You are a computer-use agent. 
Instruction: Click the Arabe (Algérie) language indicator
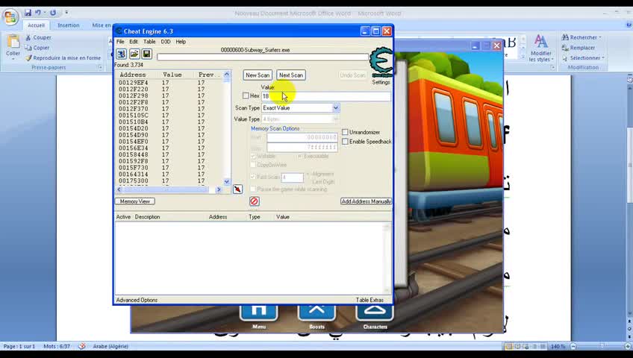click(x=110, y=346)
